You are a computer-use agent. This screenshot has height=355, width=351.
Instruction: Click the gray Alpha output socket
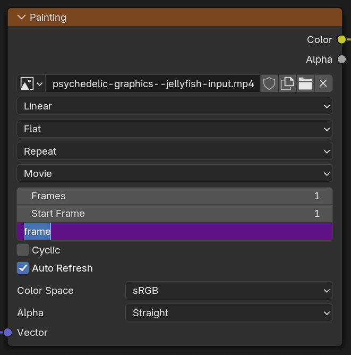coord(341,60)
